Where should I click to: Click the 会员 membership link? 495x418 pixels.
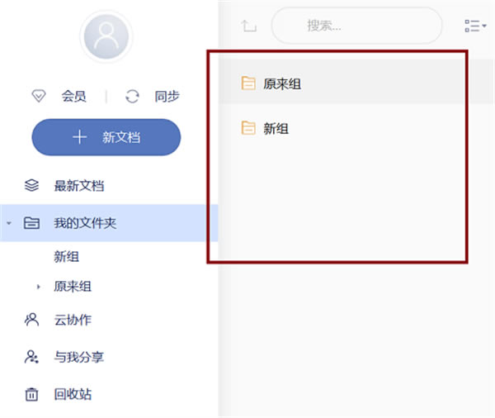73,97
